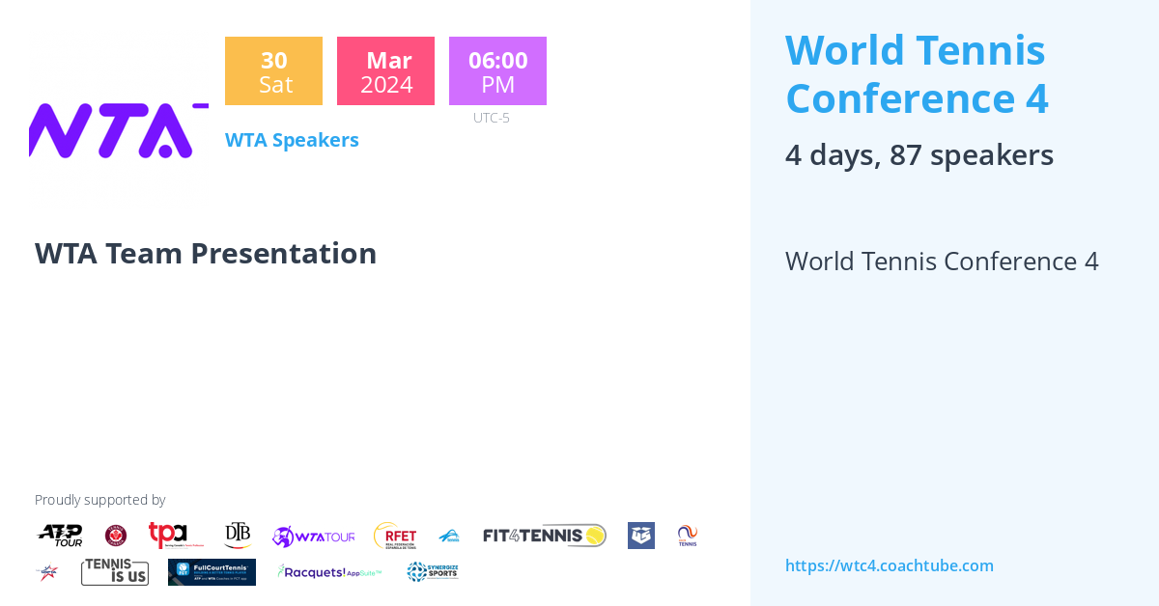Open the WTA Tour sponsor logo

pyautogui.click(x=313, y=537)
